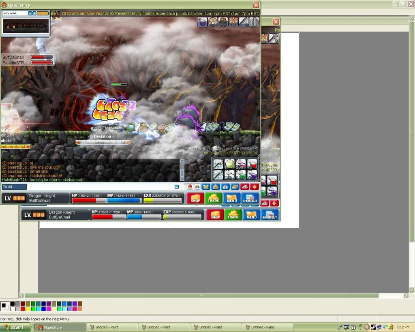Click the HolyMagic721 chat message about door to skele/newt
The width and height of the screenshot is (415, 332).
42,180
